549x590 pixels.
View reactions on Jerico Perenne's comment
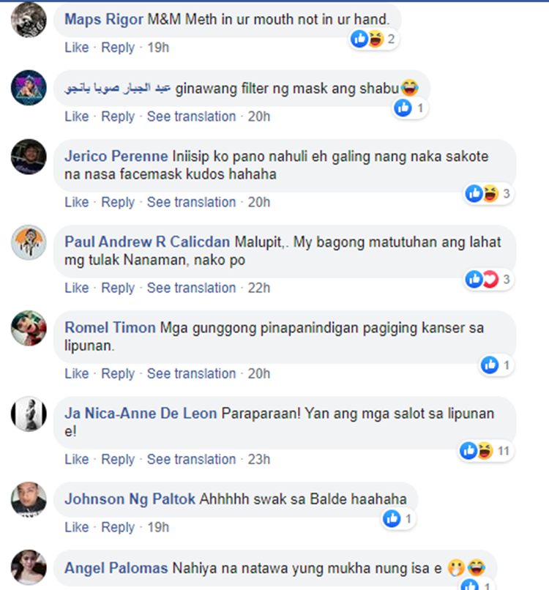pyautogui.click(x=489, y=193)
